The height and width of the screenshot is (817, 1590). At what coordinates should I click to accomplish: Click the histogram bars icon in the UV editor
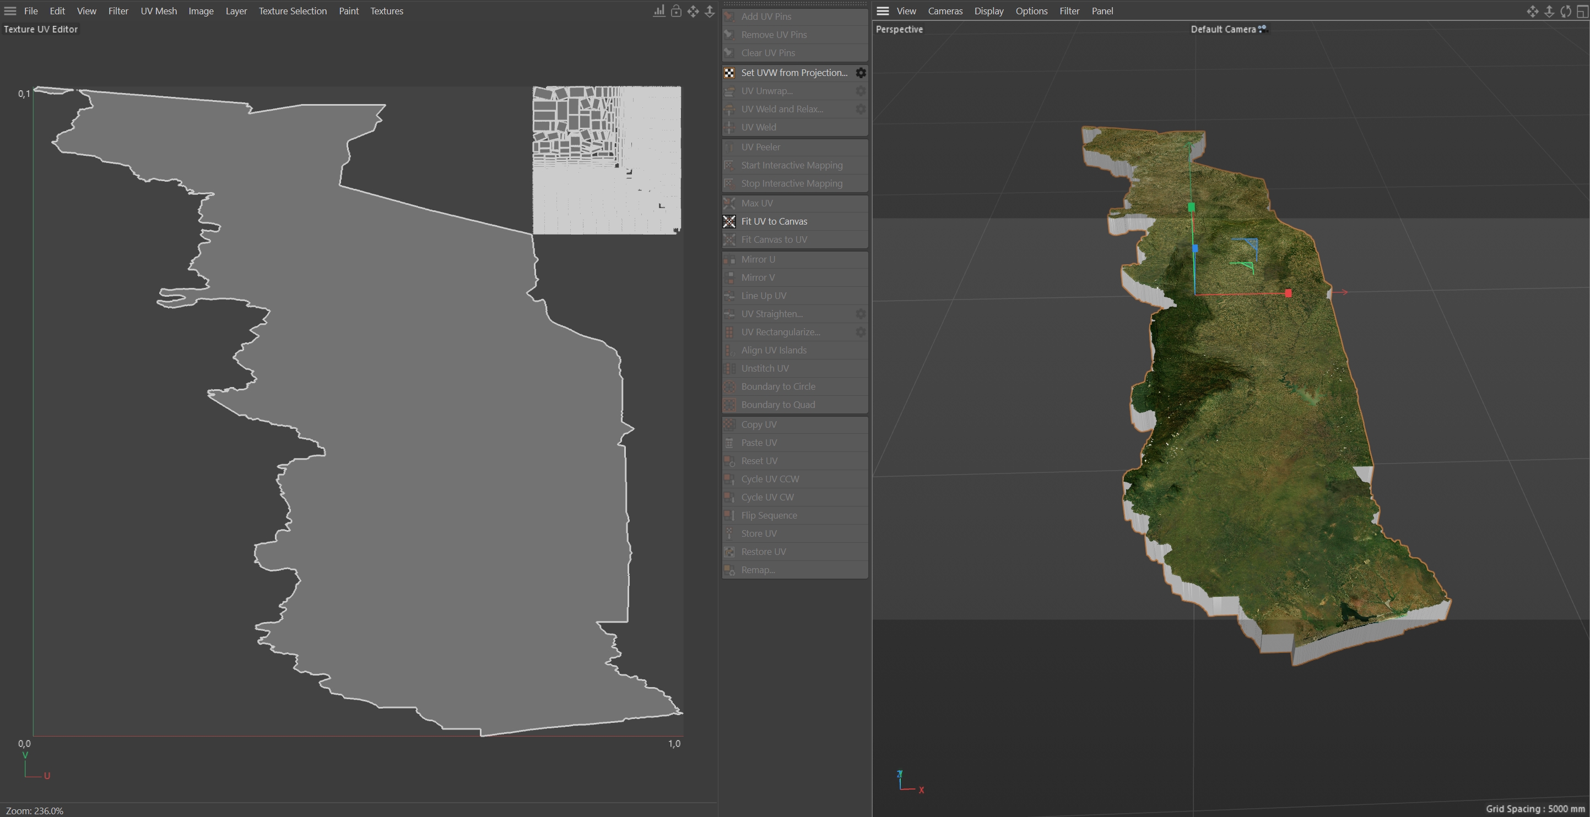[659, 11]
